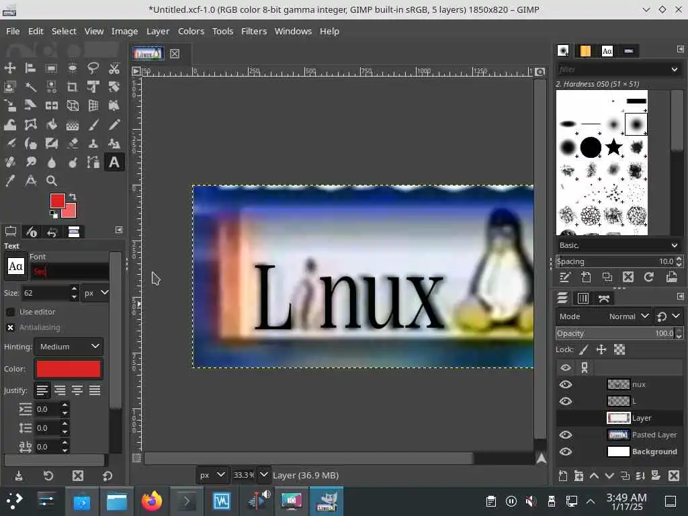The height and width of the screenshot is (516, 688).
Task: Select the Crop tool
Action: coord(73,87)
